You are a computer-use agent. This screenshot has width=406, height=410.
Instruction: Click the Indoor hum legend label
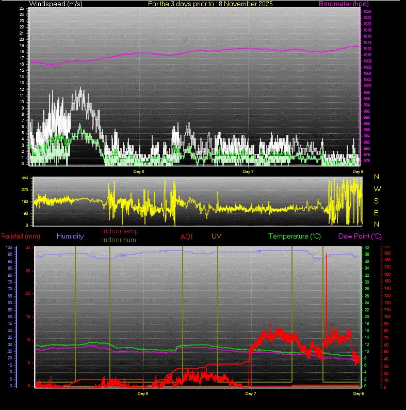tap(120, 240)
